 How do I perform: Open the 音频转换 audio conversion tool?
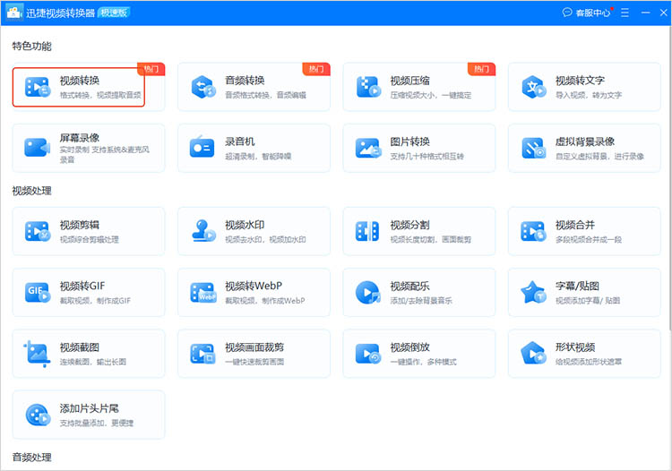254,87
